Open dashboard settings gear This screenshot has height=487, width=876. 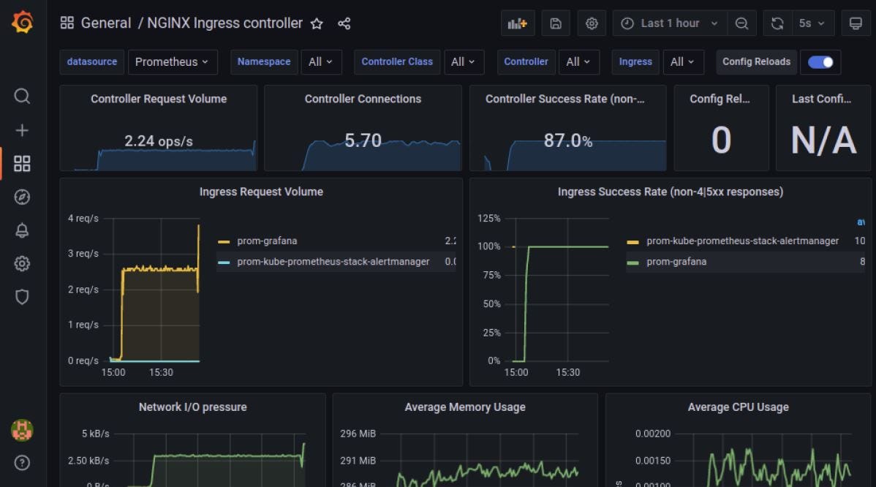coord(591,23)
